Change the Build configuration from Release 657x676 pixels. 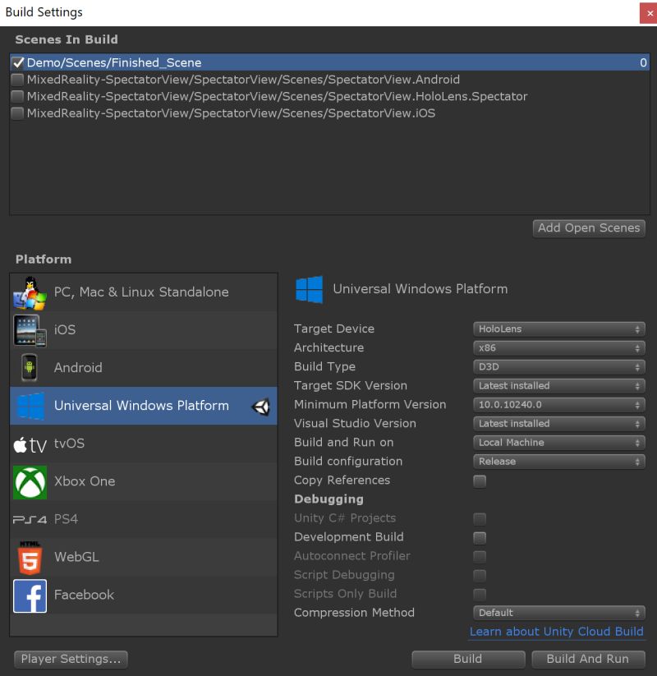click(558, 462)
